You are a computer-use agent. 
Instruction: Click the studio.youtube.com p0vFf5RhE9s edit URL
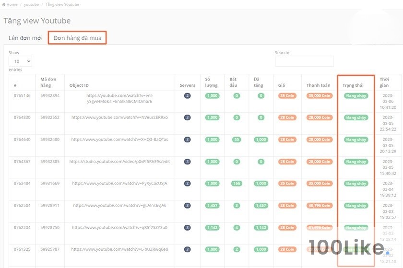click(x=119, y=162)
